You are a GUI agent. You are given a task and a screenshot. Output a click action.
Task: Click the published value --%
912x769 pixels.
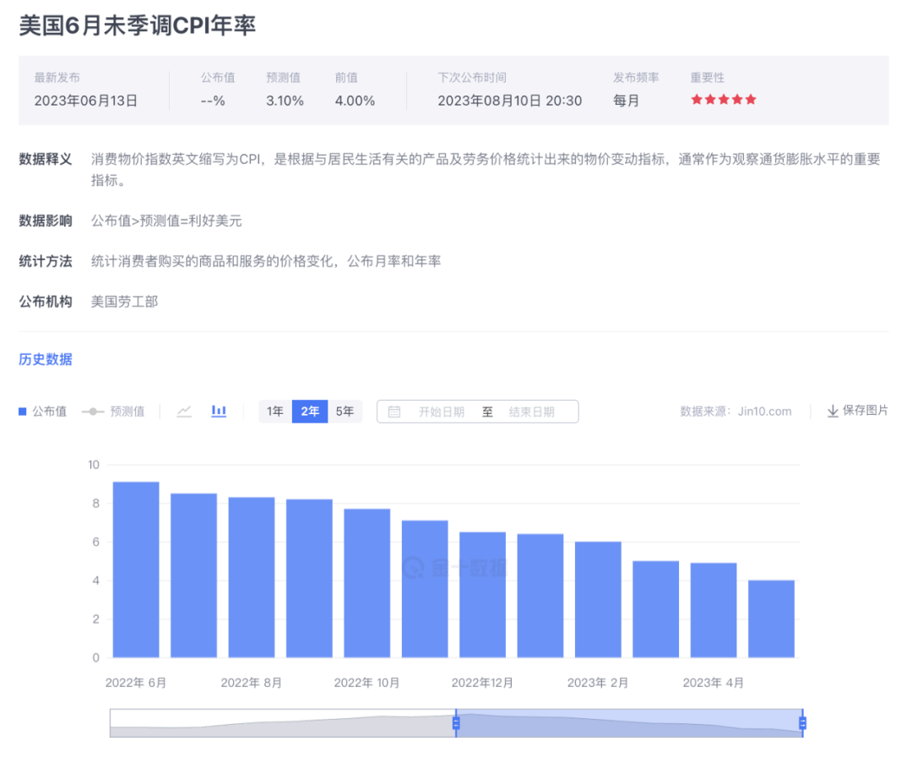213,101
